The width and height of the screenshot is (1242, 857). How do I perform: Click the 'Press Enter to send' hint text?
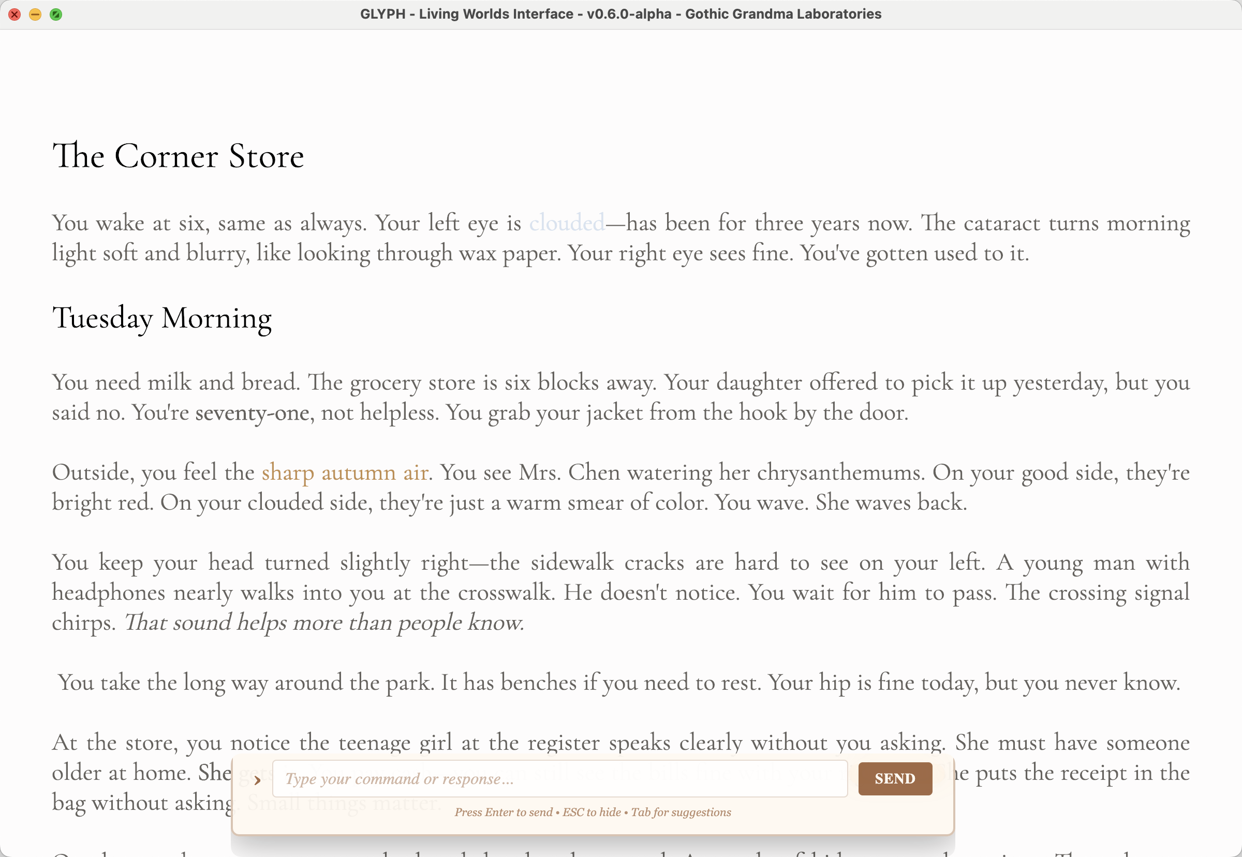coord(503,812)
